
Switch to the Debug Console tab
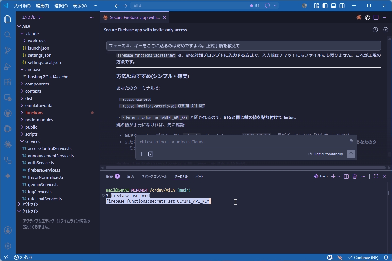154,177
